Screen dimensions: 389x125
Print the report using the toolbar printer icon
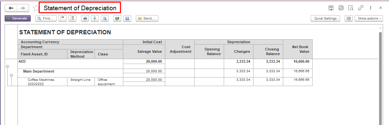coord(85,18)
